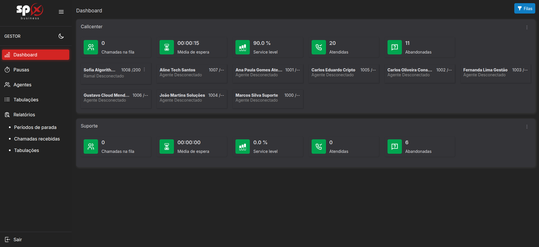Click Callcenter Chamadas na fila people icon
Viewport: 539px width, 247px height.
click(91, 47)
